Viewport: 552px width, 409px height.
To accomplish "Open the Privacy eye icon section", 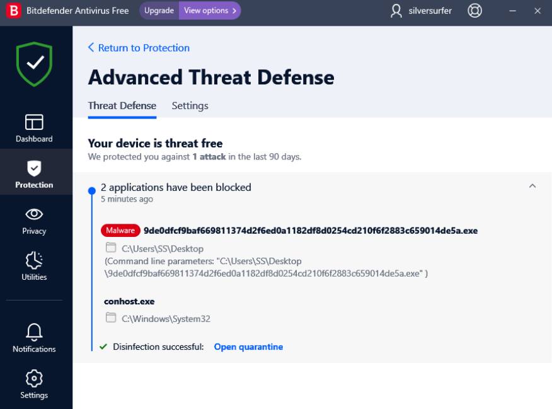I will (34, 221).
